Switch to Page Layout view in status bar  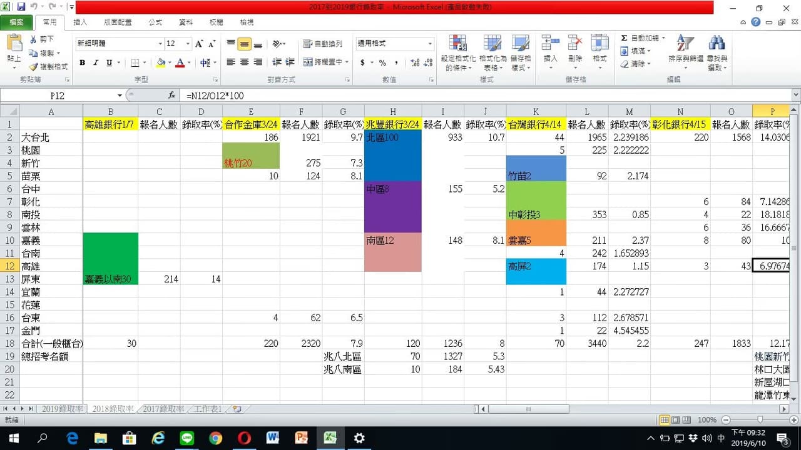tap(676, 420)
